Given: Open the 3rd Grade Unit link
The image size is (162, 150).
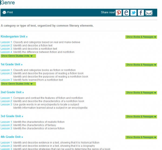Looking at the screenshot, I should click(x=12, y=116).
